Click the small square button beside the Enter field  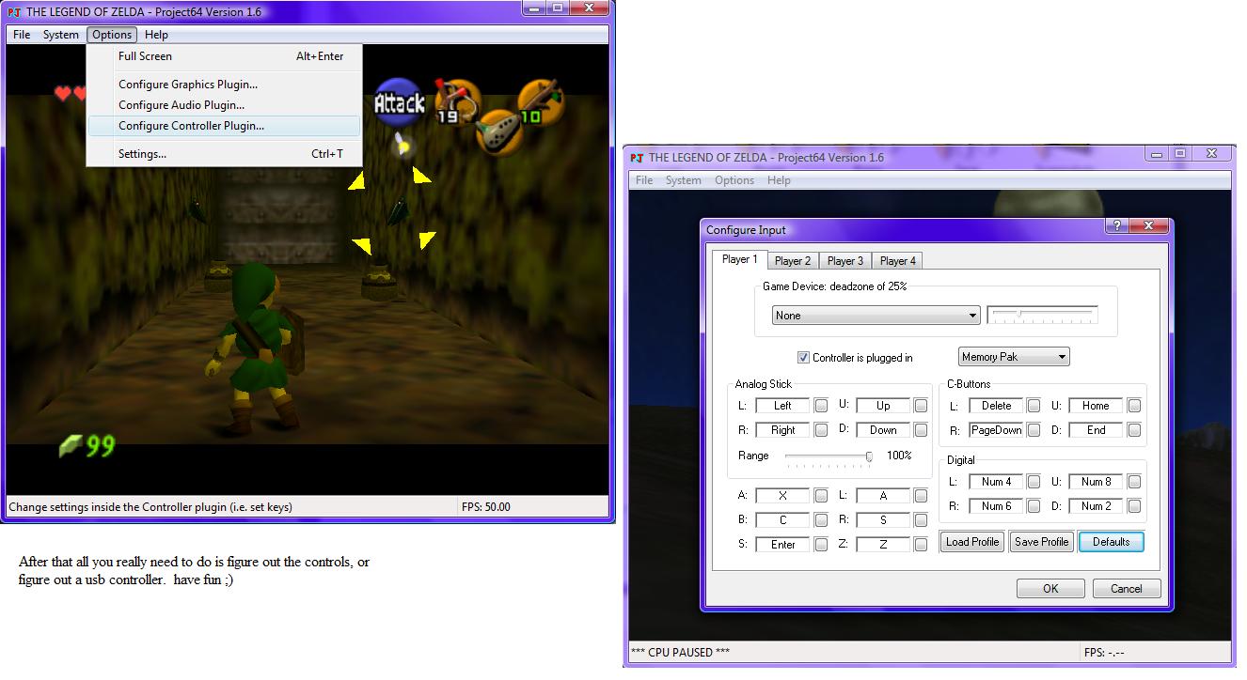click(821, 545)
